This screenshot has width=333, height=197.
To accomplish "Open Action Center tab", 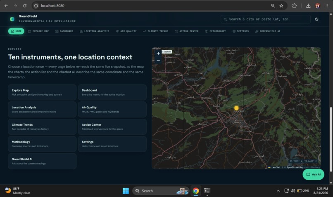I will click(x=187, y=31).
